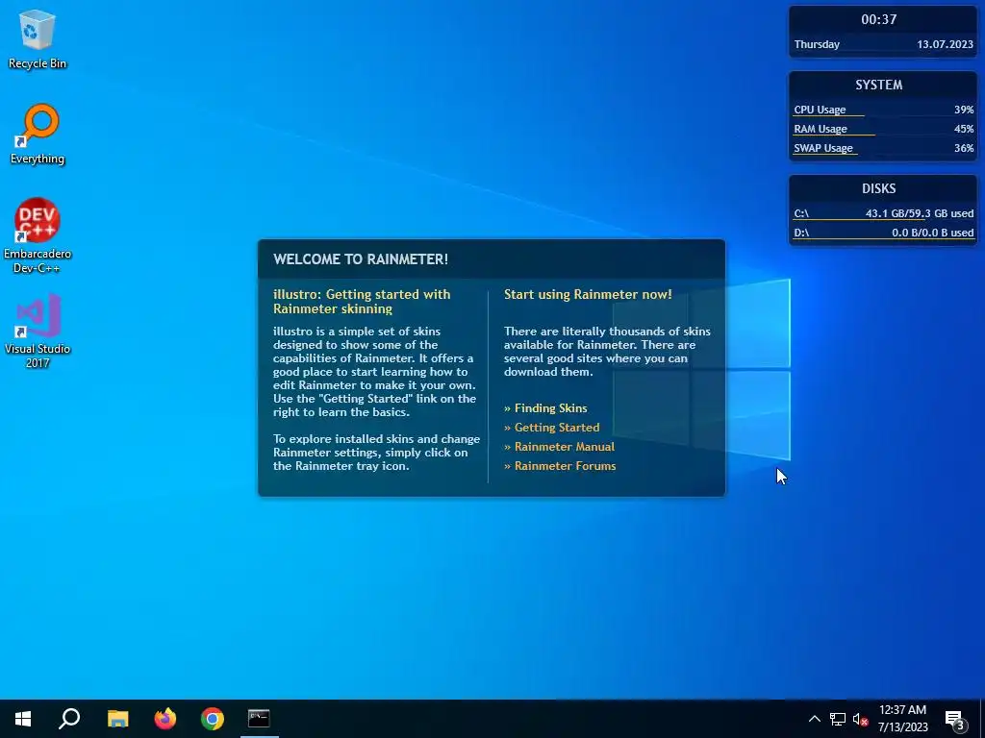Image resolution: width=985 pixels, height=738 pixels.
Task: Click the 0.0 B/0.0 B used value
Action: point(933,233)
